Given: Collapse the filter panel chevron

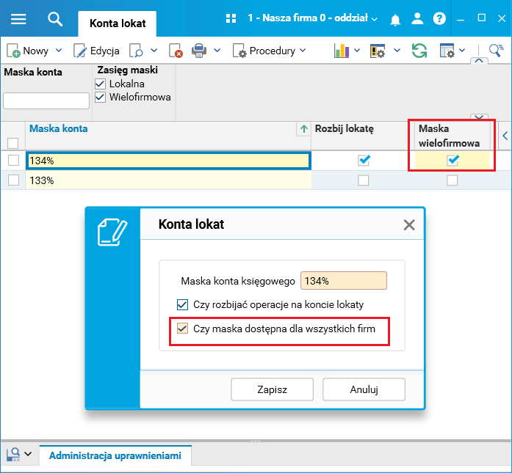Looking at the screenshot, I should point(479,117).
